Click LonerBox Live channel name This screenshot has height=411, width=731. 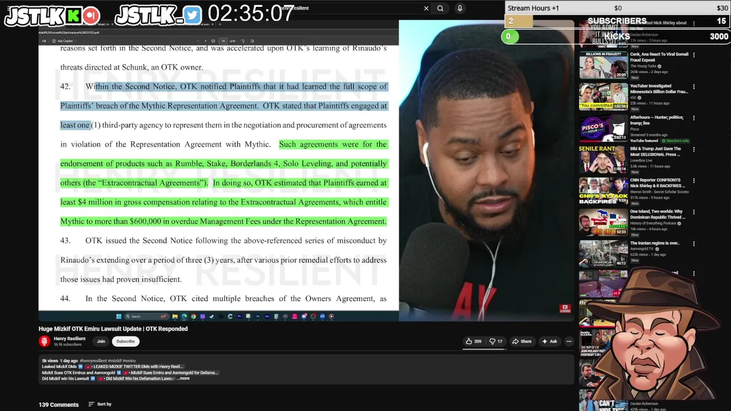(x=641, y=160)
